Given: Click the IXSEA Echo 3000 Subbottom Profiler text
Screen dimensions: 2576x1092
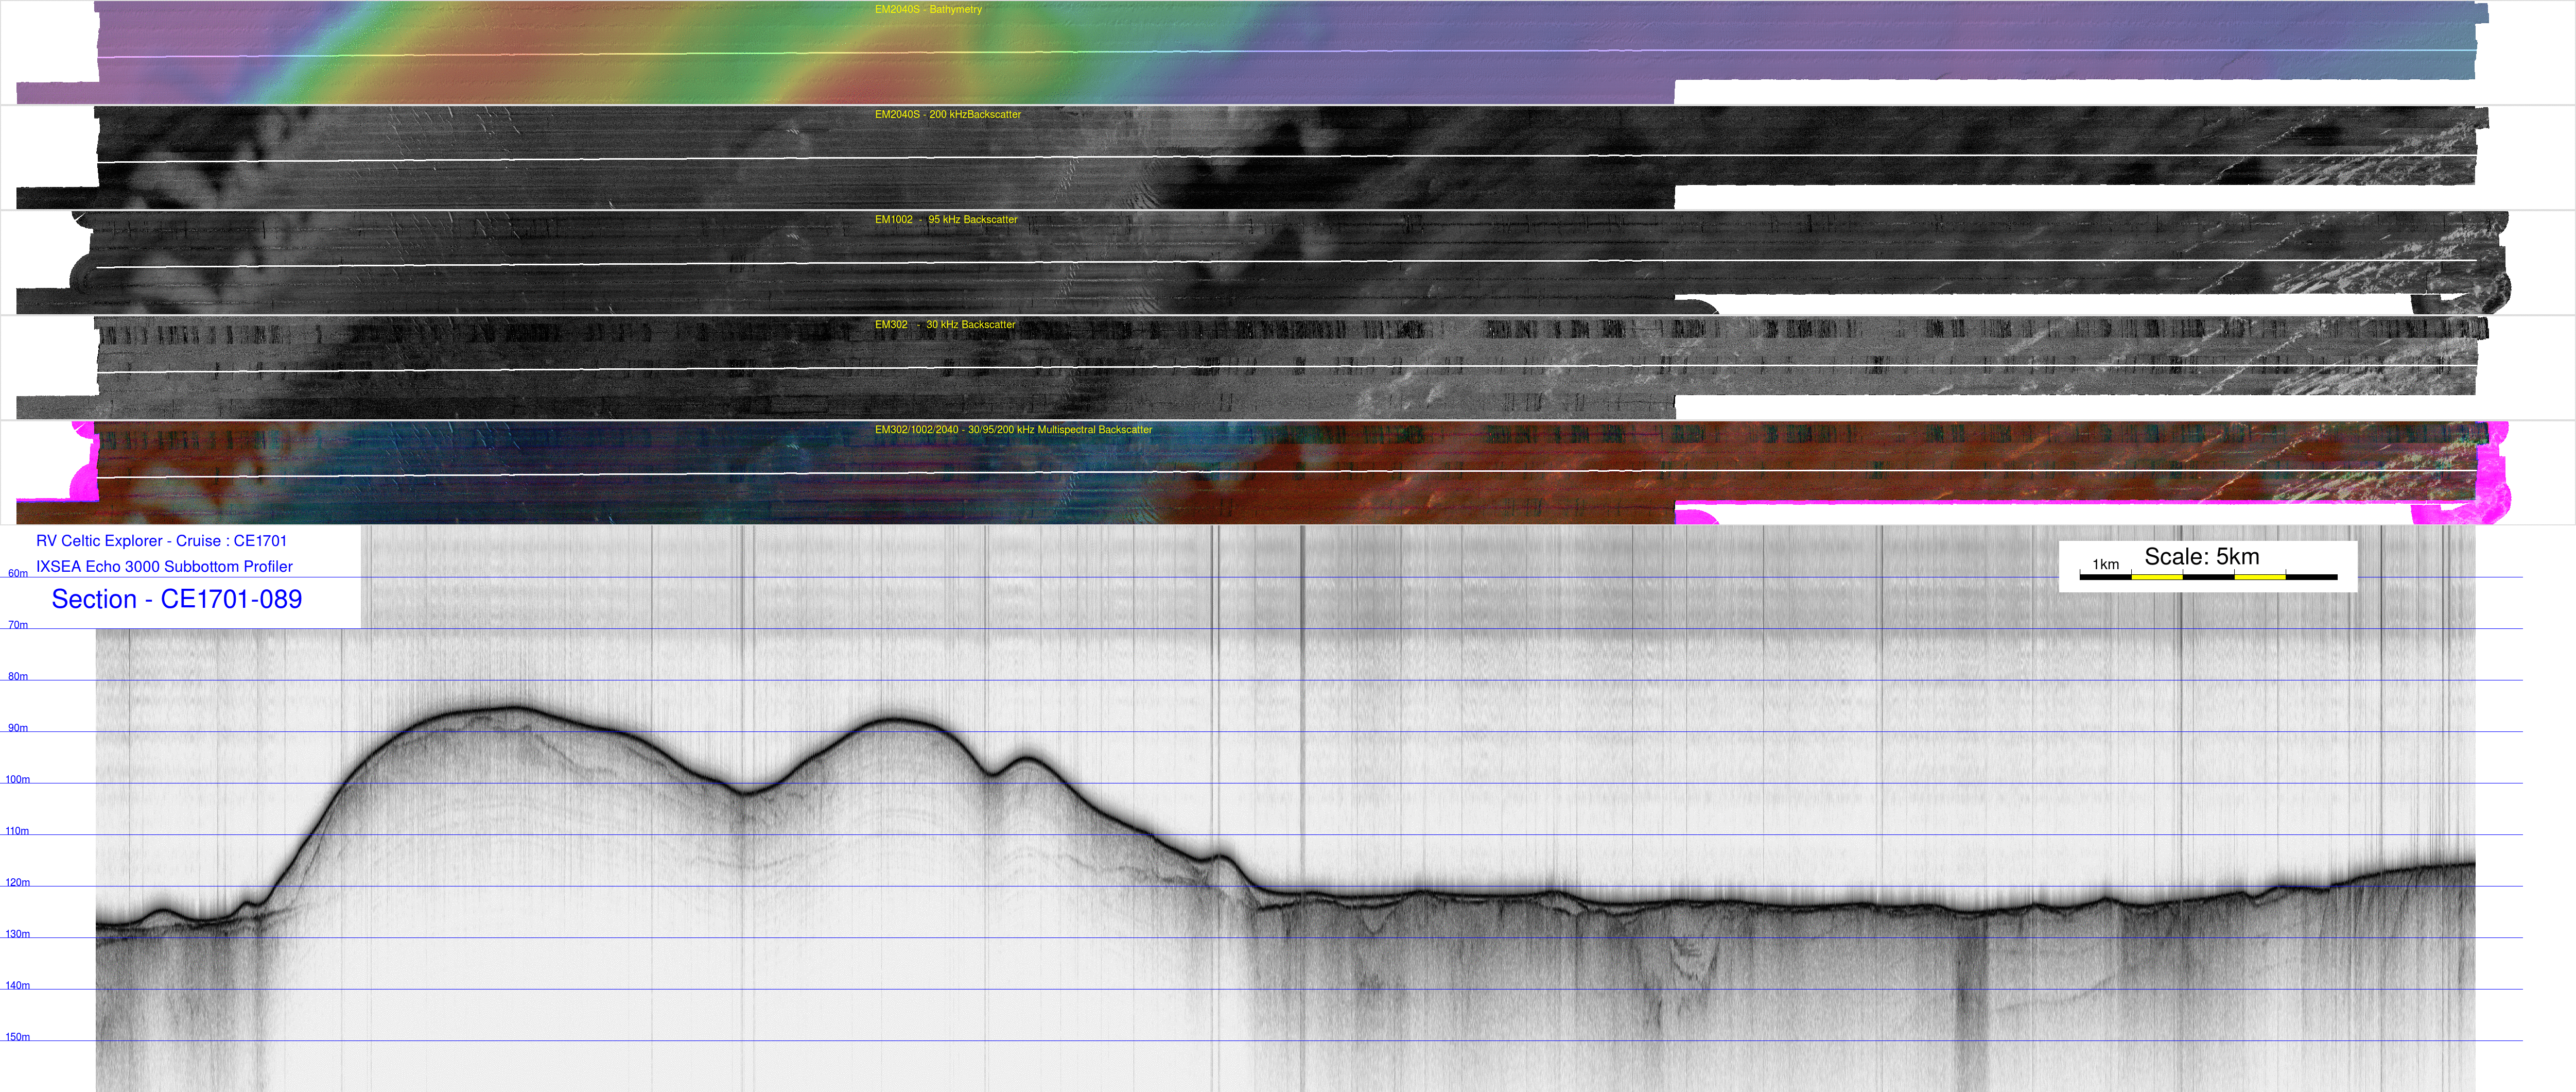Looking at the screenshot, I should [x=164, y=567].
